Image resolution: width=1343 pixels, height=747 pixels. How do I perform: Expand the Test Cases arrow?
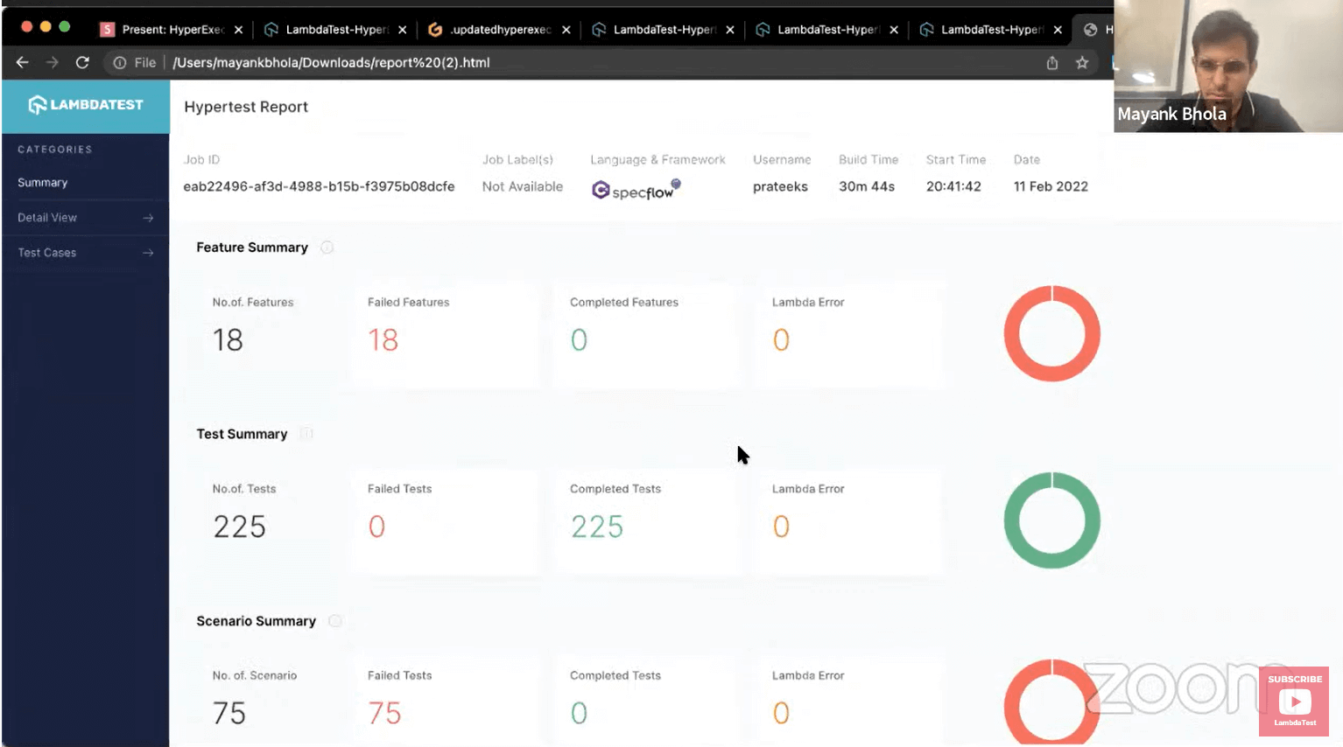(148, 253)
